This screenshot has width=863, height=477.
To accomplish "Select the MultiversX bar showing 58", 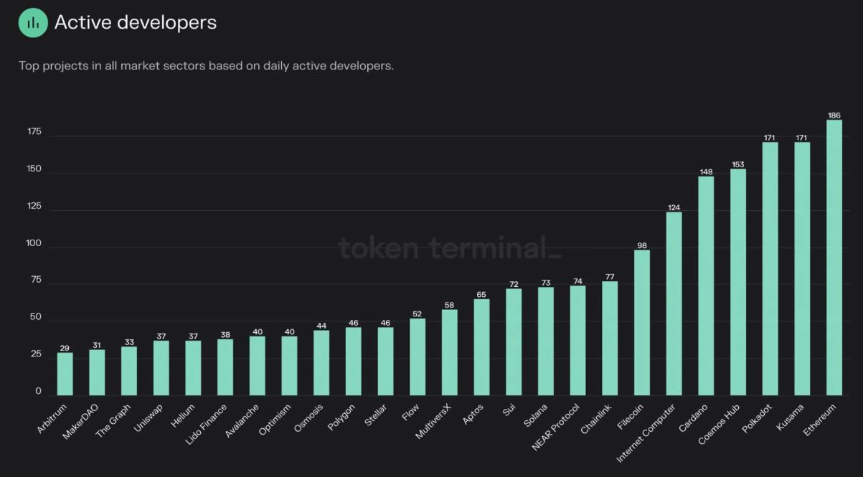I will pos(450,352).
